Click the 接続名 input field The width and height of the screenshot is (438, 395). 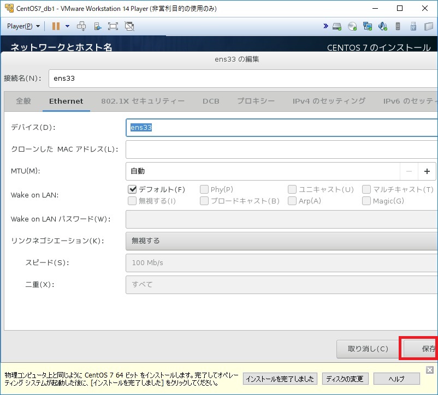[243, 79]
